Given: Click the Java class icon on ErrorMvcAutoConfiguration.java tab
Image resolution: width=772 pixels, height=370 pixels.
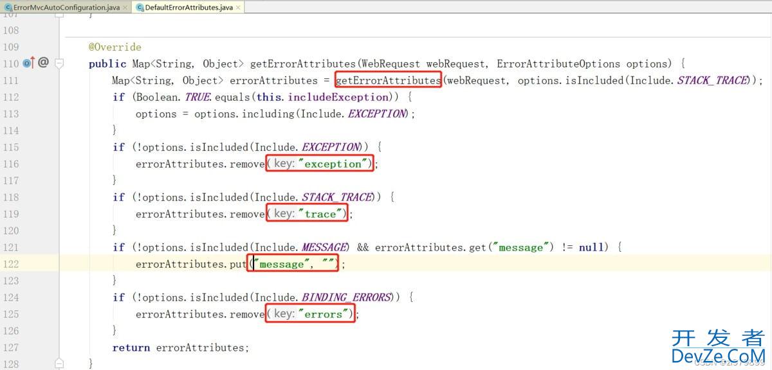Looking at the screenshot, I should [x=8, y=8].
